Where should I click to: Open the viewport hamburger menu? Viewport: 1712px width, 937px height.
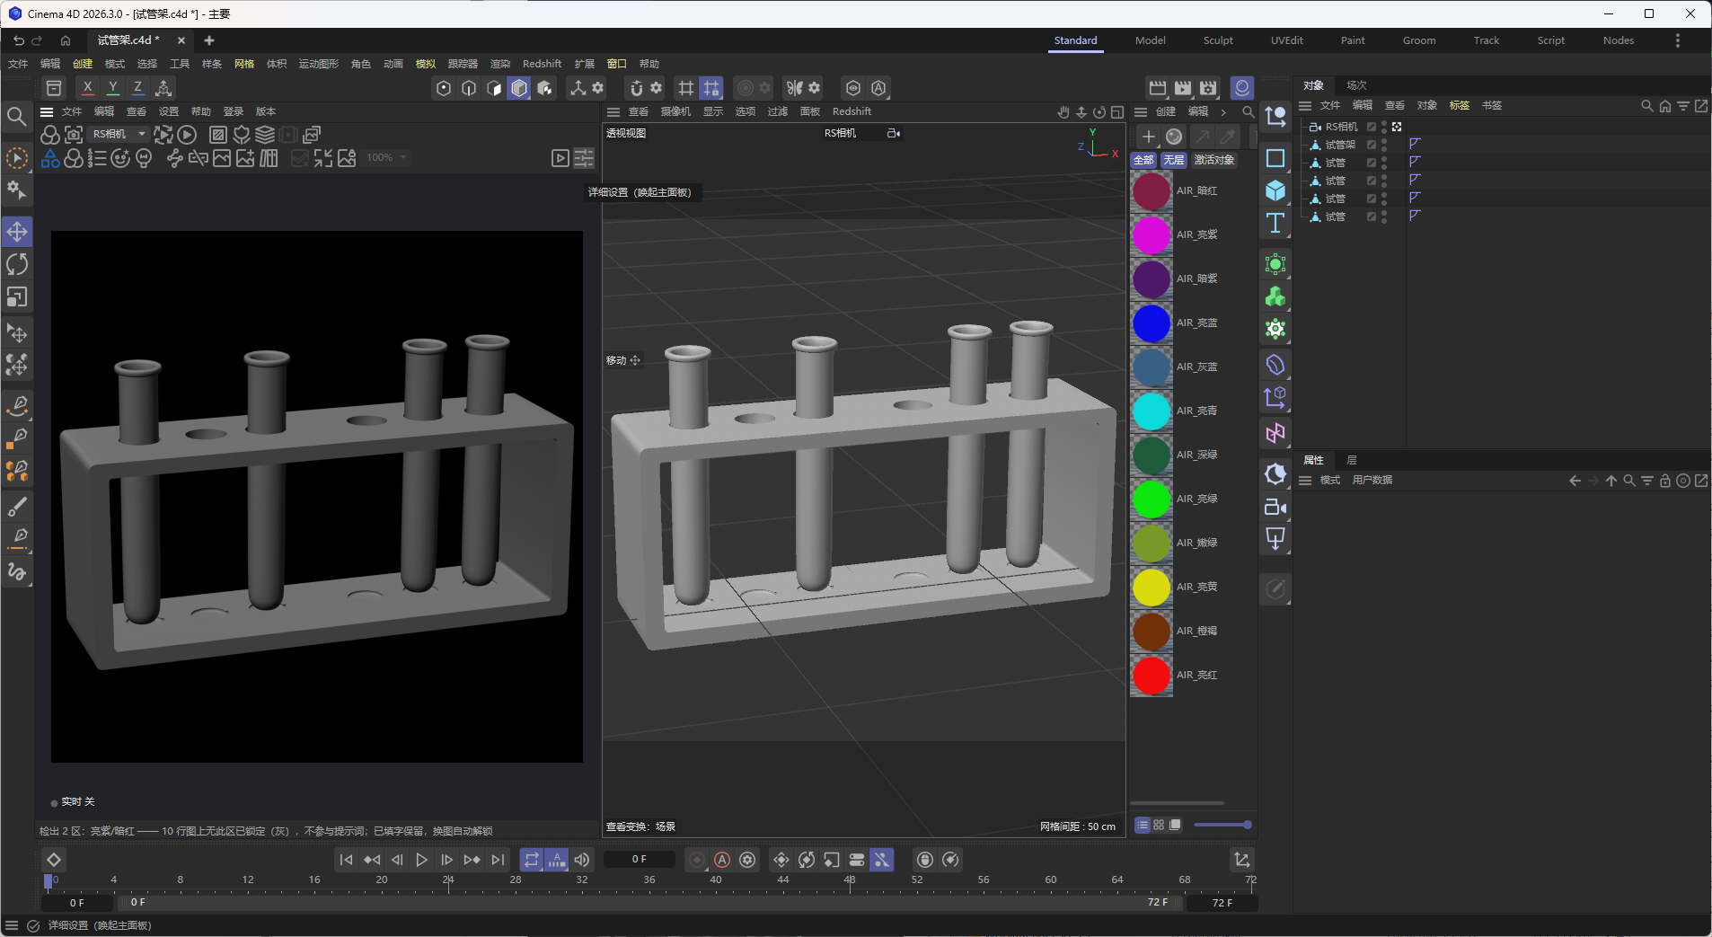(x=613, y=112)
